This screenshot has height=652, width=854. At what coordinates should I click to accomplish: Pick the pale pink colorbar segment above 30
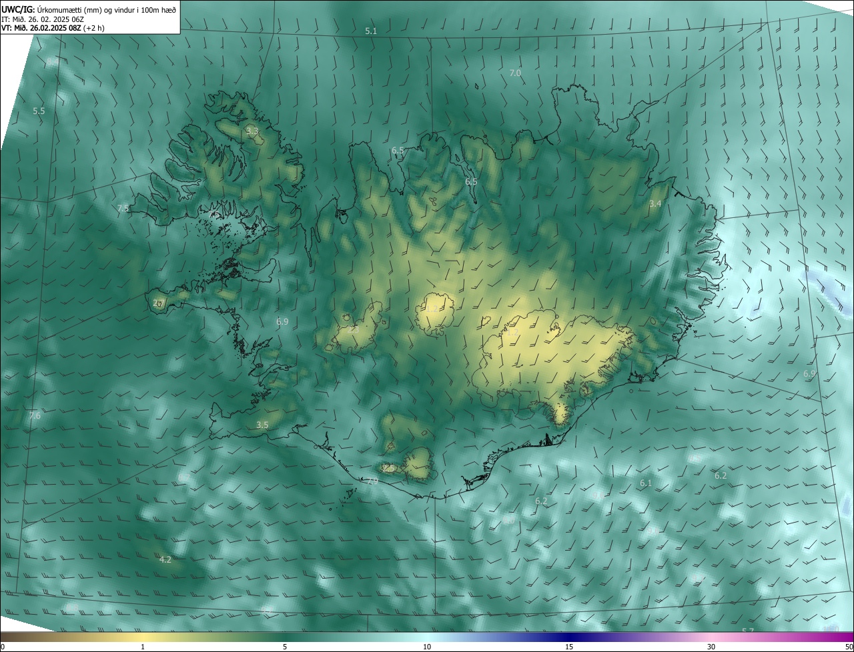pyautogui.click(x=711, y=637)
